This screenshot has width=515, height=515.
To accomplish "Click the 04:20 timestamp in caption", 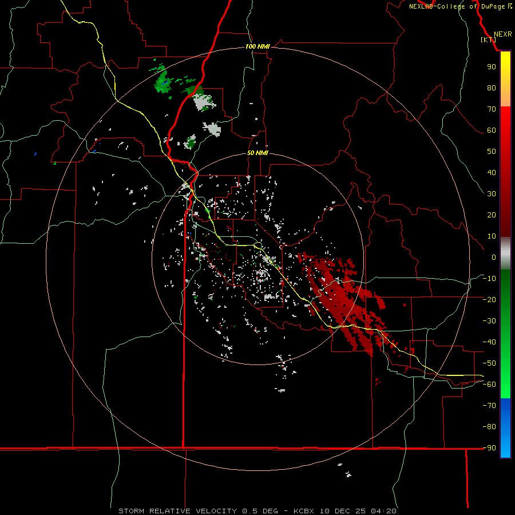I will [383, 511].
